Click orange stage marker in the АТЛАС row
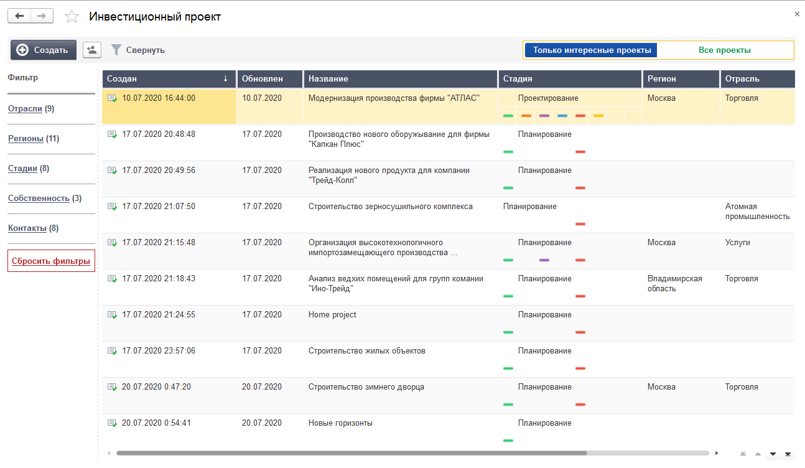Viewport: 805px width, 468px height. (526, 116)
